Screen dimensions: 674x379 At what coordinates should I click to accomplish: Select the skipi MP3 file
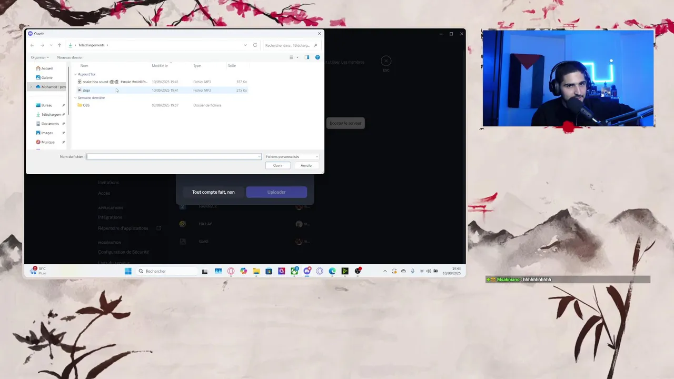click(162, 91)
